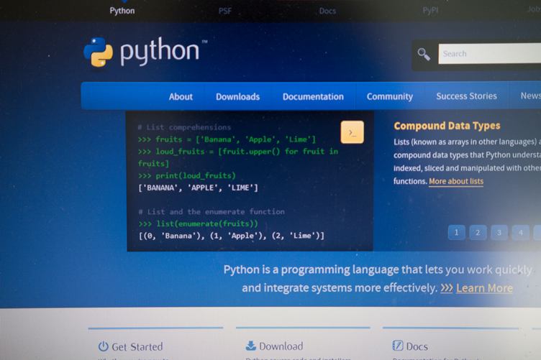Click the enumerate output with (0, 'Banana')
This screenshot has height=360, width=541.
click(231, 236)
